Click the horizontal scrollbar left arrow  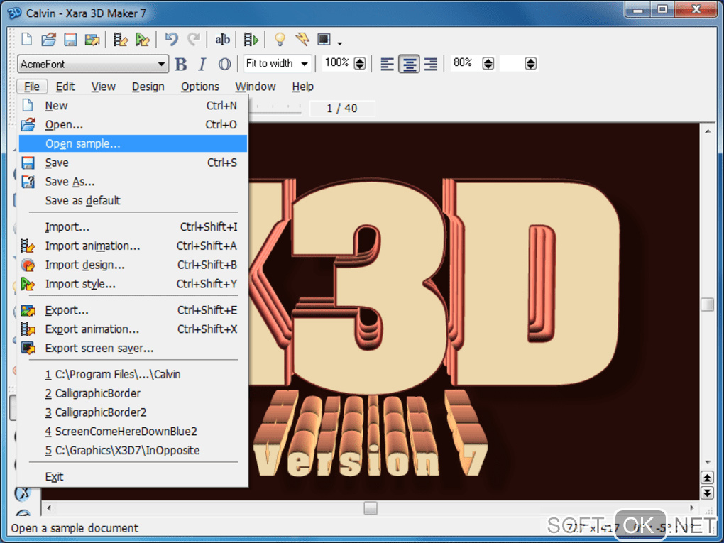point(49,508)
